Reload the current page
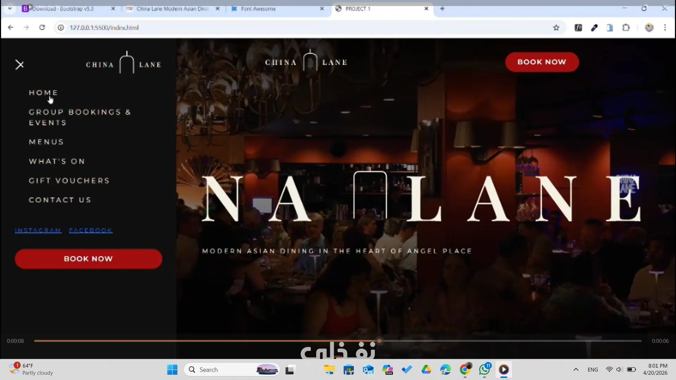 tap(42, 27)
